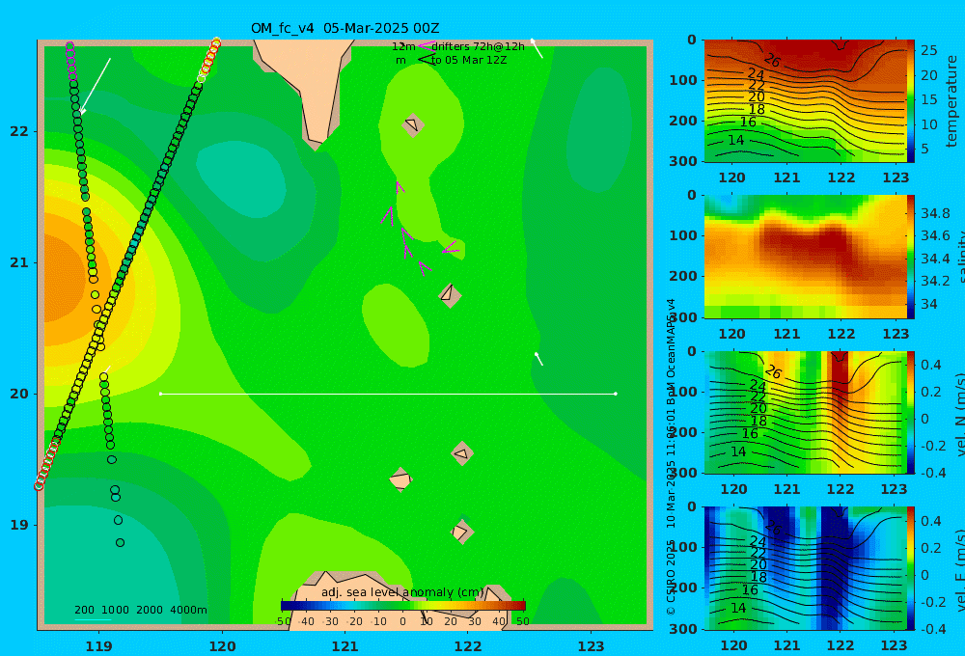Click the plot title 'OM_fc_v4 05-Mar-2025 00Z'
Viewport: 965px width, 656px height.
pyautogui.click(x=345, y=28)
